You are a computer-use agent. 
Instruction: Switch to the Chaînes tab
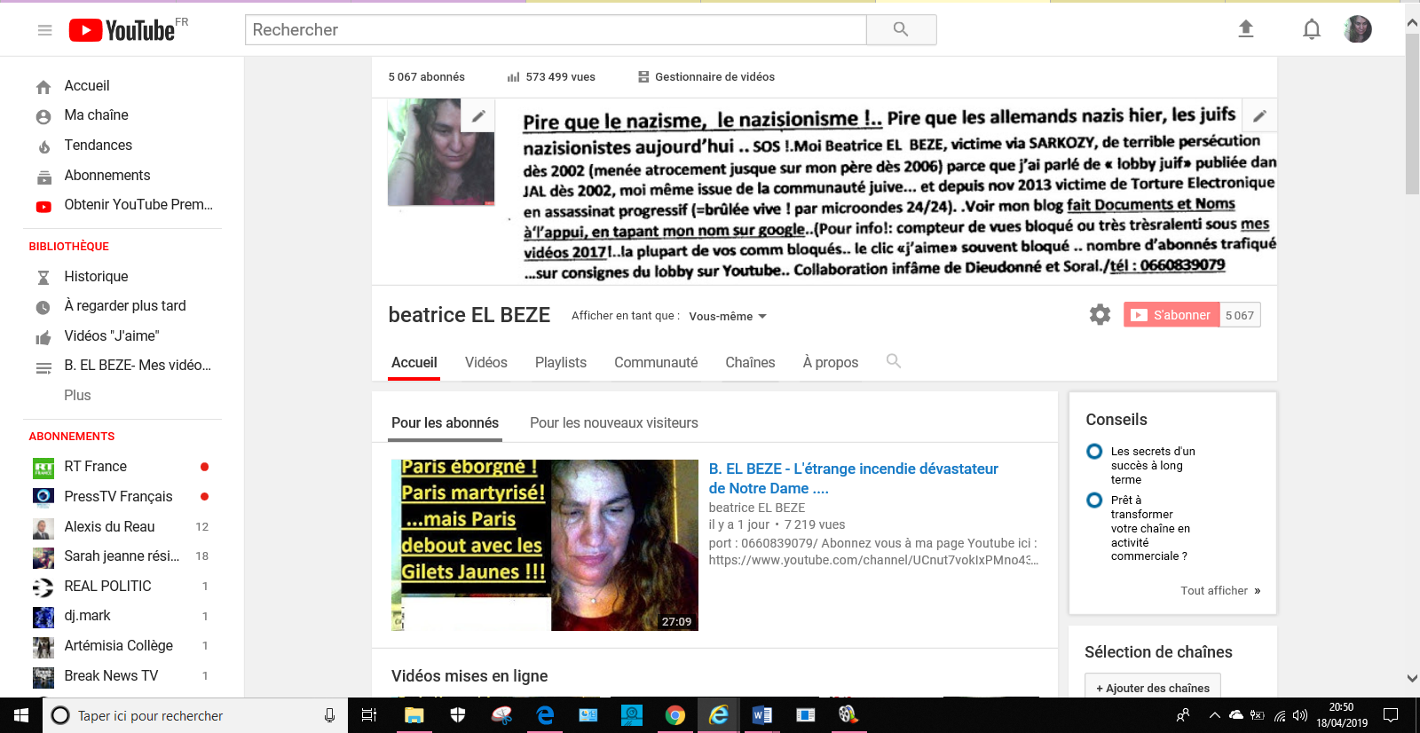(750, 362)
